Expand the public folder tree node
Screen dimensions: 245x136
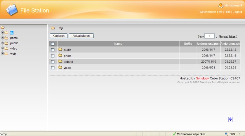point(2,43)
